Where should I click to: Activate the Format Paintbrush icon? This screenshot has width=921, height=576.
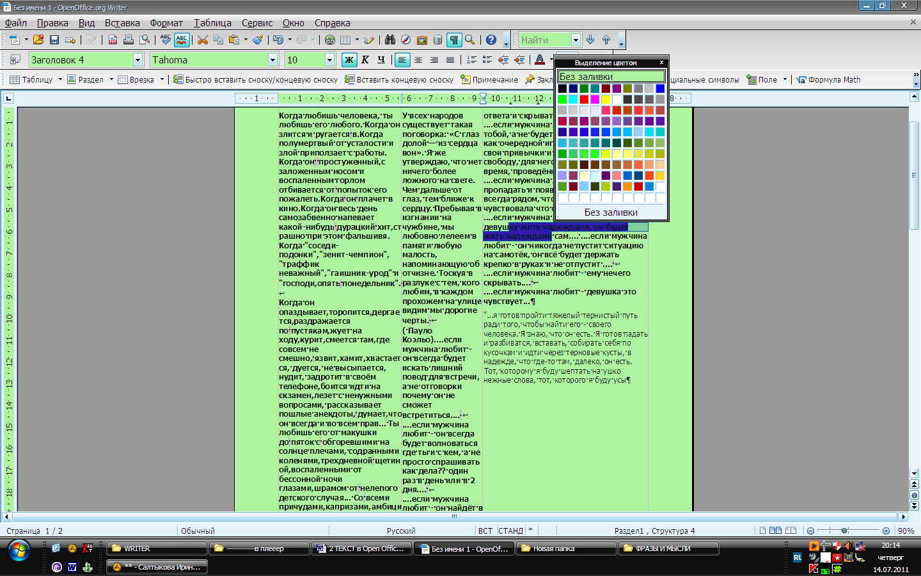[257, 40]
